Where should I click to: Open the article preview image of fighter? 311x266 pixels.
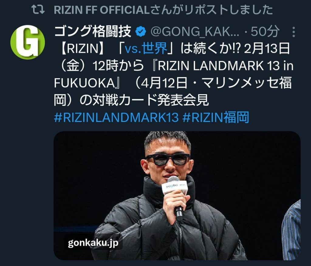tap(177, 196)
